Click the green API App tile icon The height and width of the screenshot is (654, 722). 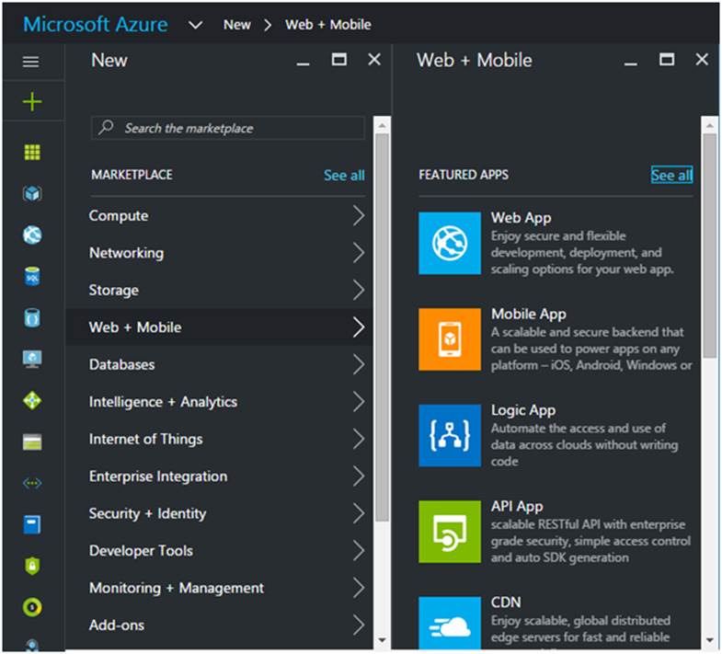coord(450,532)
